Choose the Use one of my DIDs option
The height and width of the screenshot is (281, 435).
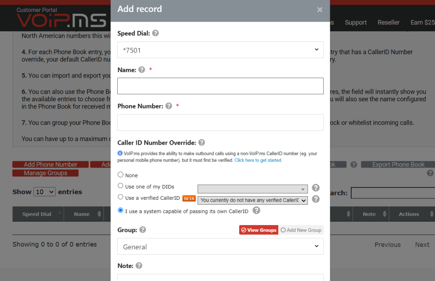coord(120,187)
